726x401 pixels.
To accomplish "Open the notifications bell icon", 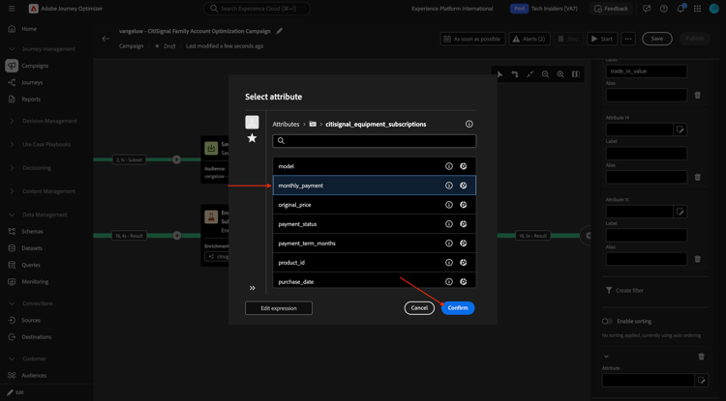I will [681, 9].
